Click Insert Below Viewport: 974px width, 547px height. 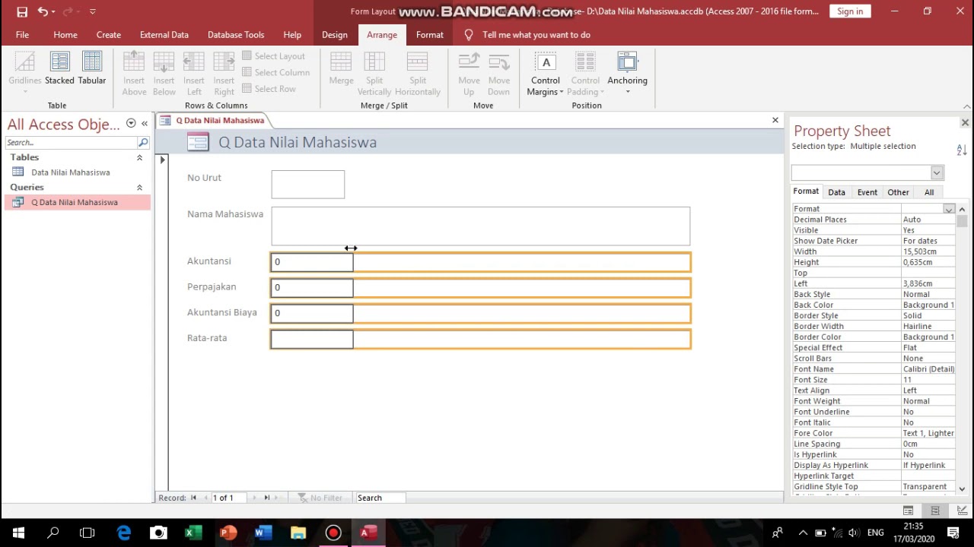tap(164, 74)
